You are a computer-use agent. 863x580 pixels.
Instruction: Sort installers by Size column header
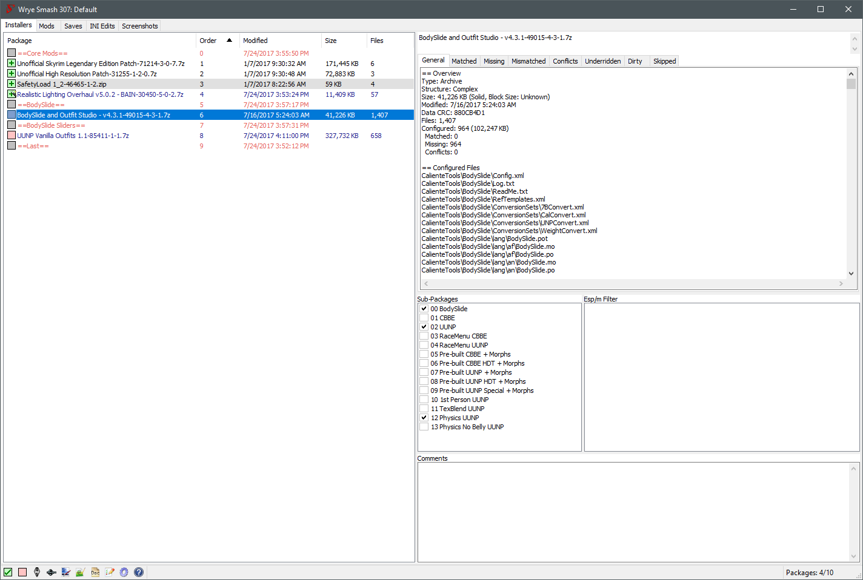click(x=344, y=41)
